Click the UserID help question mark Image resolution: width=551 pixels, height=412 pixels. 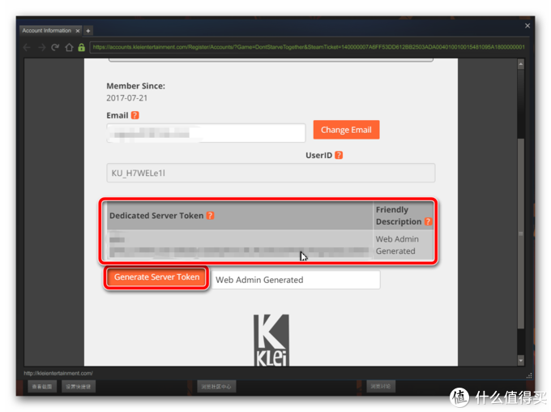(339, 155)
